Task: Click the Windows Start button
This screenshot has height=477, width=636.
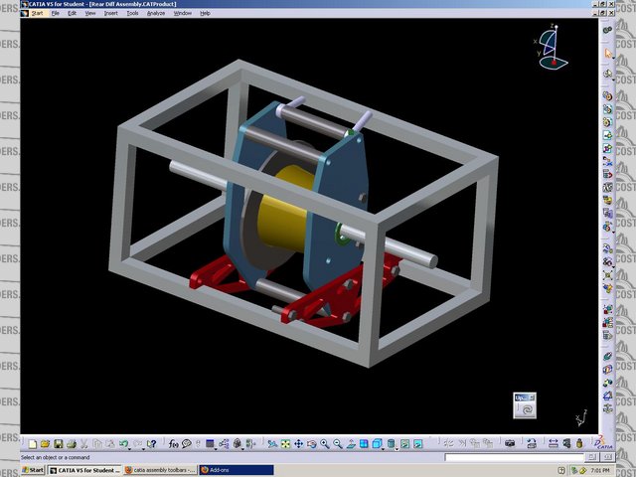Action: coord(33,470)
